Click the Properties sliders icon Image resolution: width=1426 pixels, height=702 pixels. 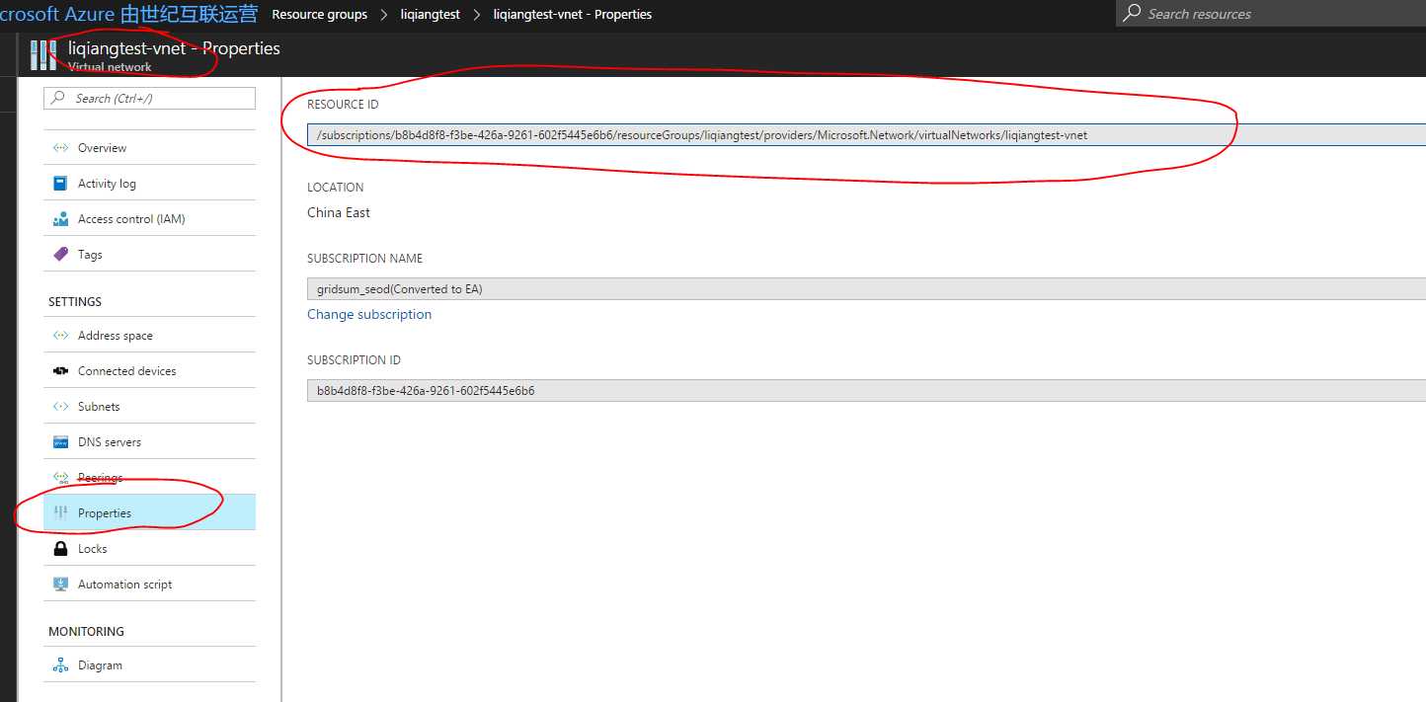pyautogui.click(x=60, y=512)
